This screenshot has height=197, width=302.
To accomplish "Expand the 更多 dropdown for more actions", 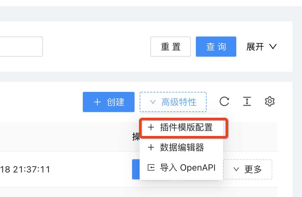I will click(x=248, y=169).
